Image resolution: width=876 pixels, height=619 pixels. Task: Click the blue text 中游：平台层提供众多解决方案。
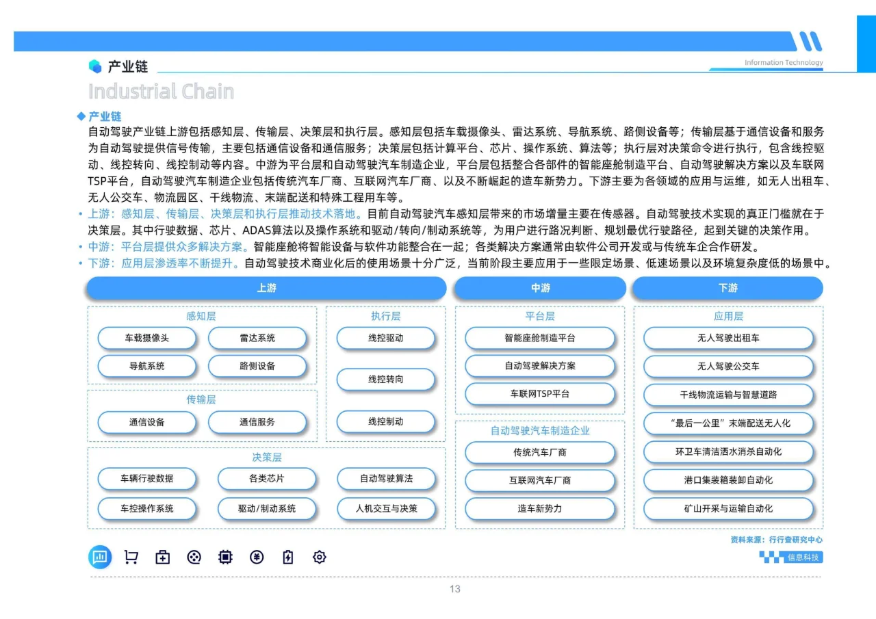point(170,246)
